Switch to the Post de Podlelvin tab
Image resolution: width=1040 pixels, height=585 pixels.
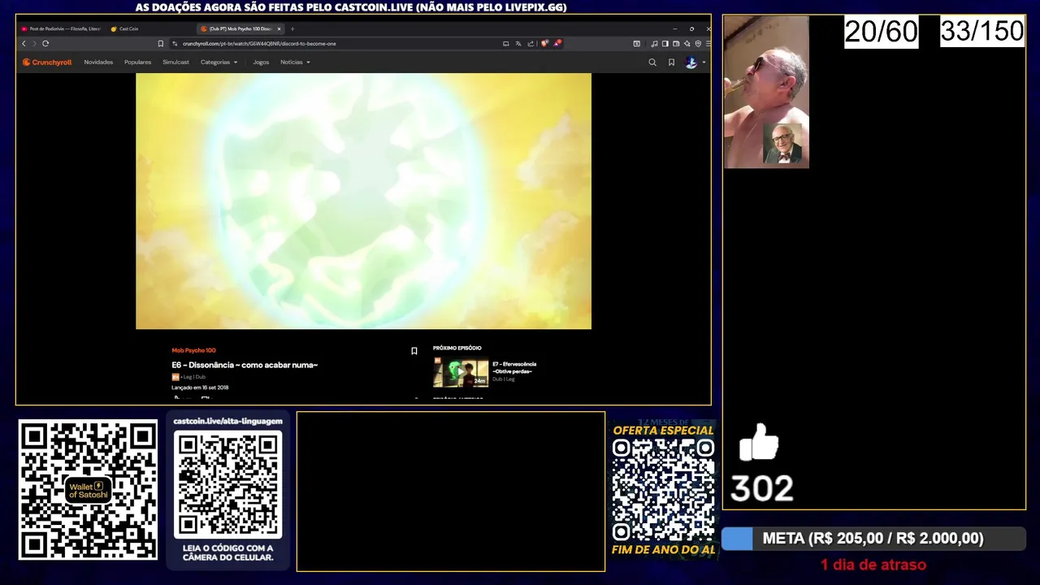[x=62, y=29]
